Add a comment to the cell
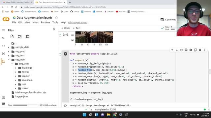This screenshot has height=118, width=211. 186,50
